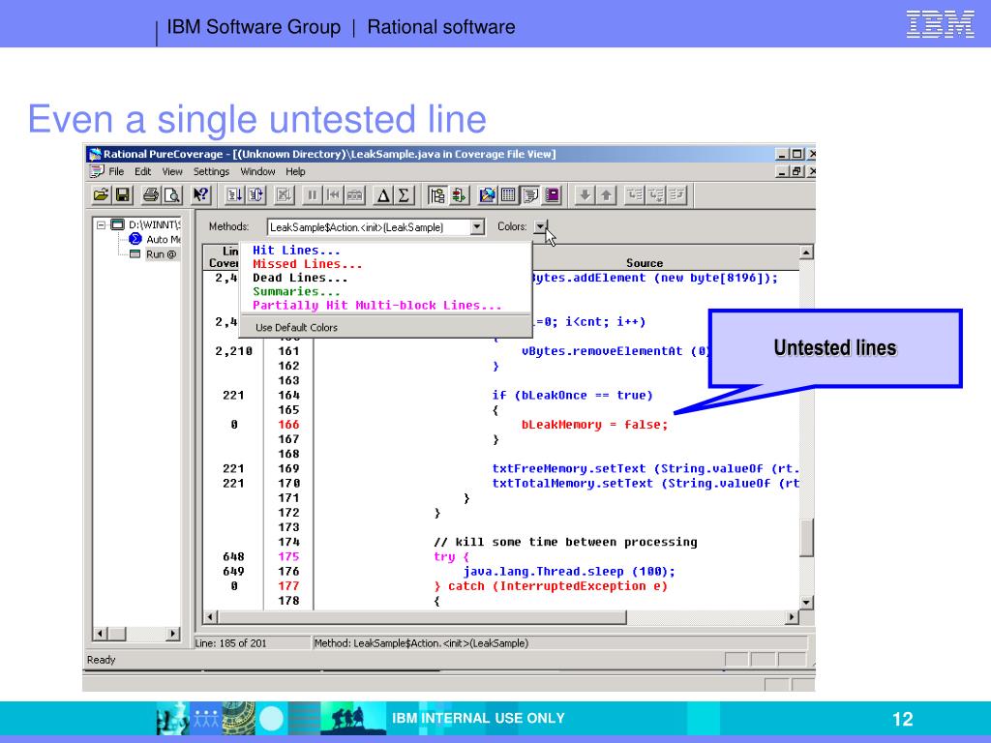This screenshot has width=991, height=743.
Task: Open the Settings menu
Action: tap(211, 171)
